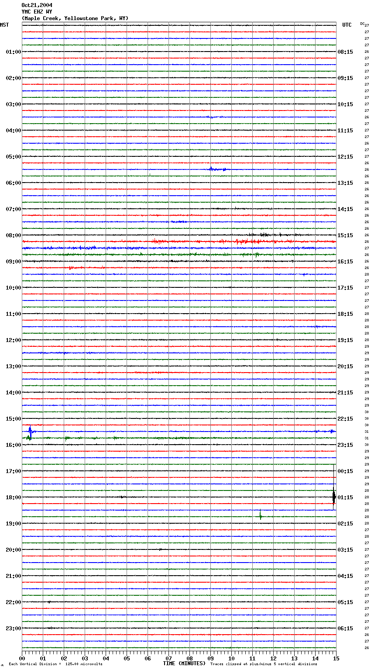Click the MST time label '05:00'
This screenshot has height=670, width=371.
tap(14, 157)
